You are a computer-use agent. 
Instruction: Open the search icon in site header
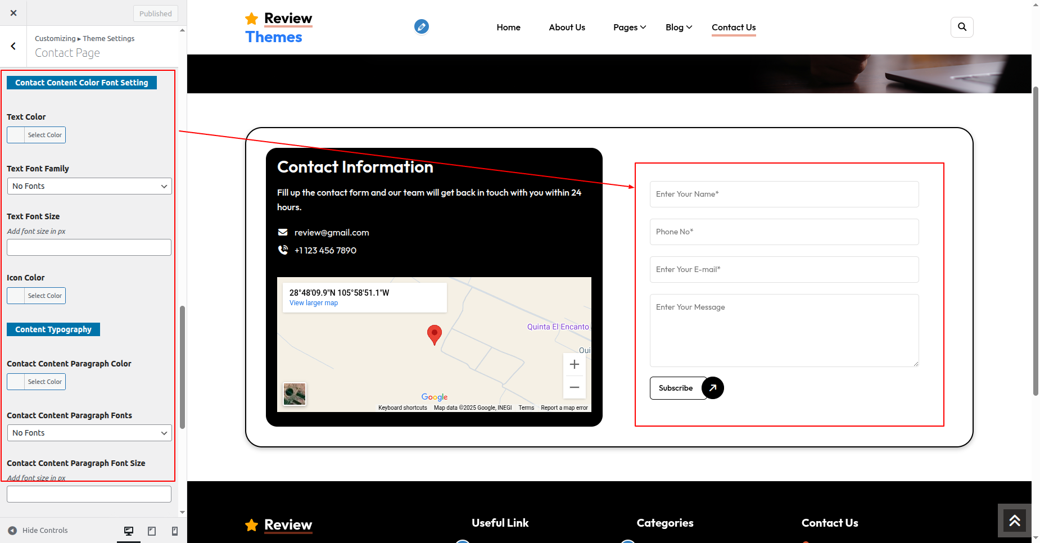point(962,27)
